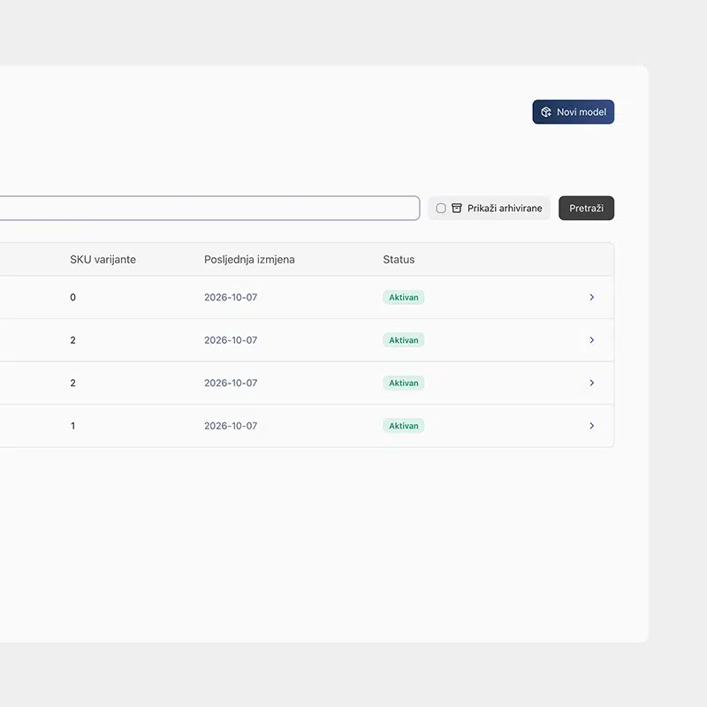Click the Novi model button
Image resolution: width=707 pixels, height=707 pixels.
tap(573, 112)
